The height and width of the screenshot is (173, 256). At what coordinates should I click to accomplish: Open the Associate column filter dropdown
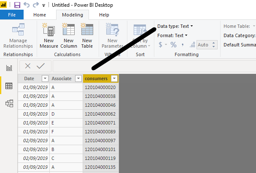[78, 78]
